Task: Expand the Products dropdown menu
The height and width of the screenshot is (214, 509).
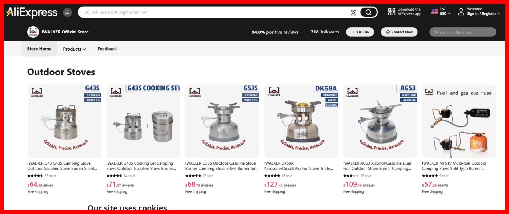Action: [75, 49]
